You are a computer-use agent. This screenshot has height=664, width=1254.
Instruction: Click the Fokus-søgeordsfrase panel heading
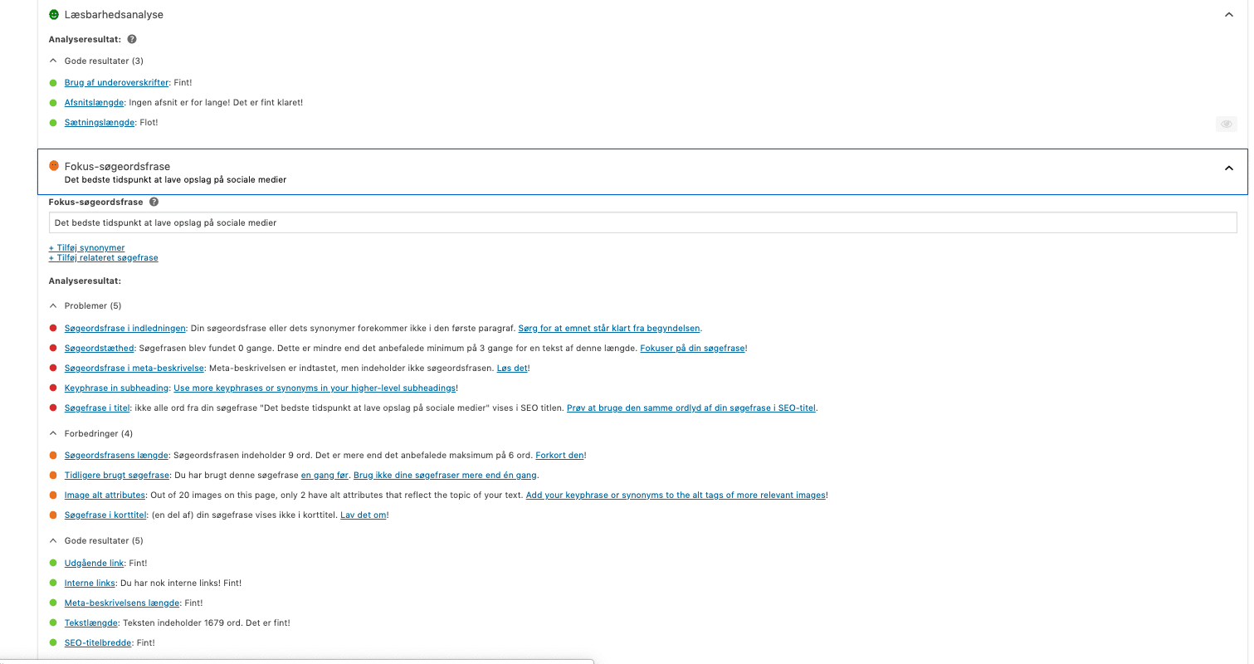tap(117, 167)
